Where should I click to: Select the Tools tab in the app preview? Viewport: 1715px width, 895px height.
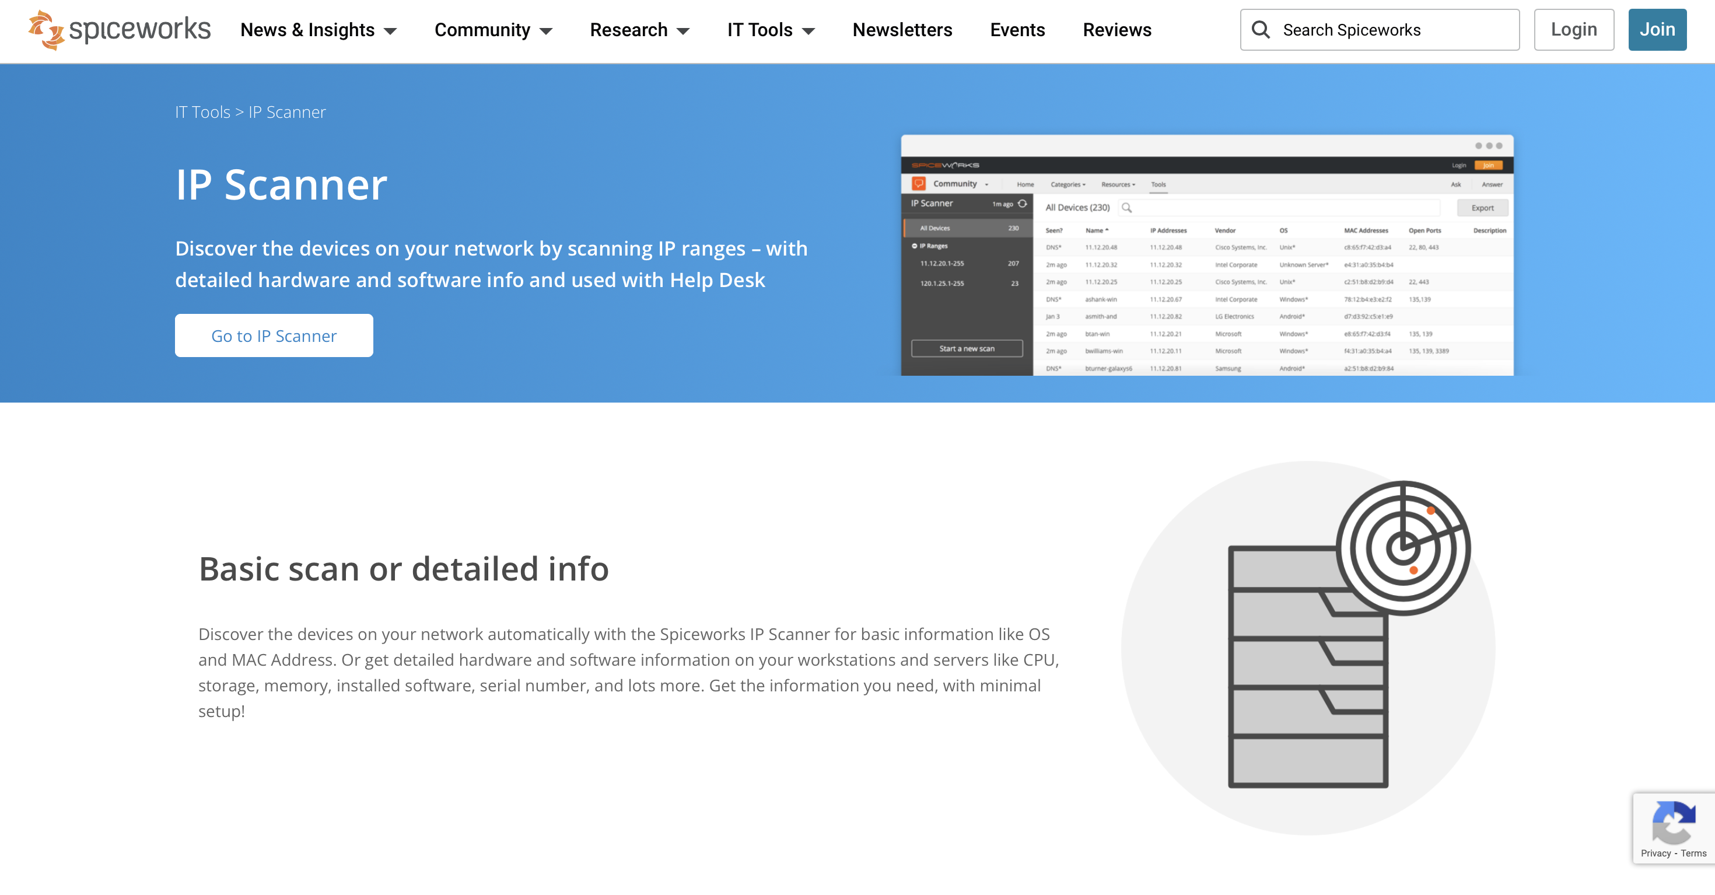click(x=1158, y=184)
